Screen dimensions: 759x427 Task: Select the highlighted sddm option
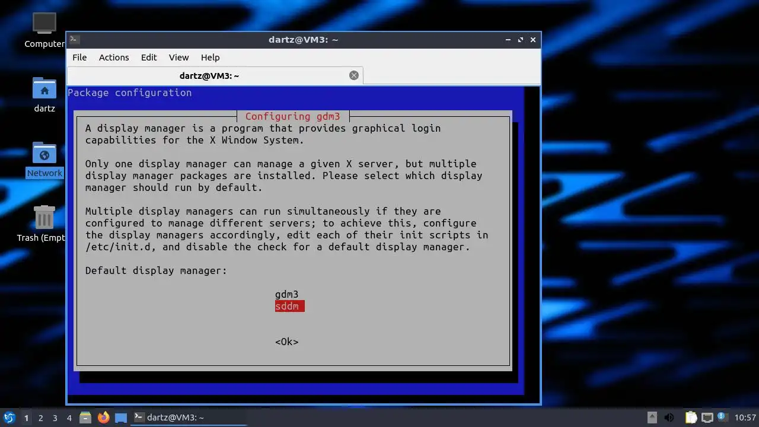[x=289, y=306]
